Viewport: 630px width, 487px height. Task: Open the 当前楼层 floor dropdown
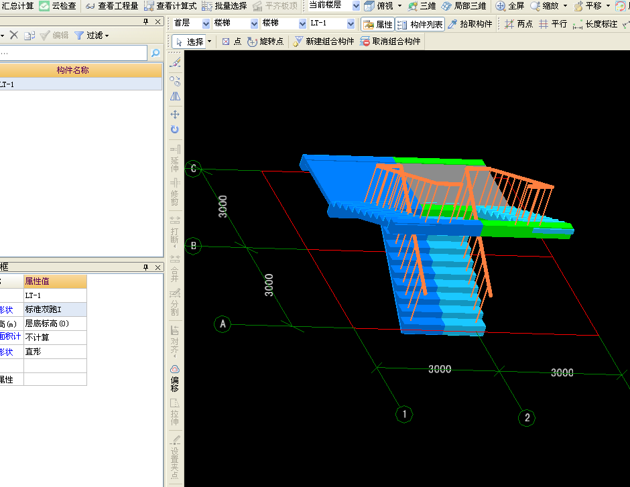pos(356,6)
